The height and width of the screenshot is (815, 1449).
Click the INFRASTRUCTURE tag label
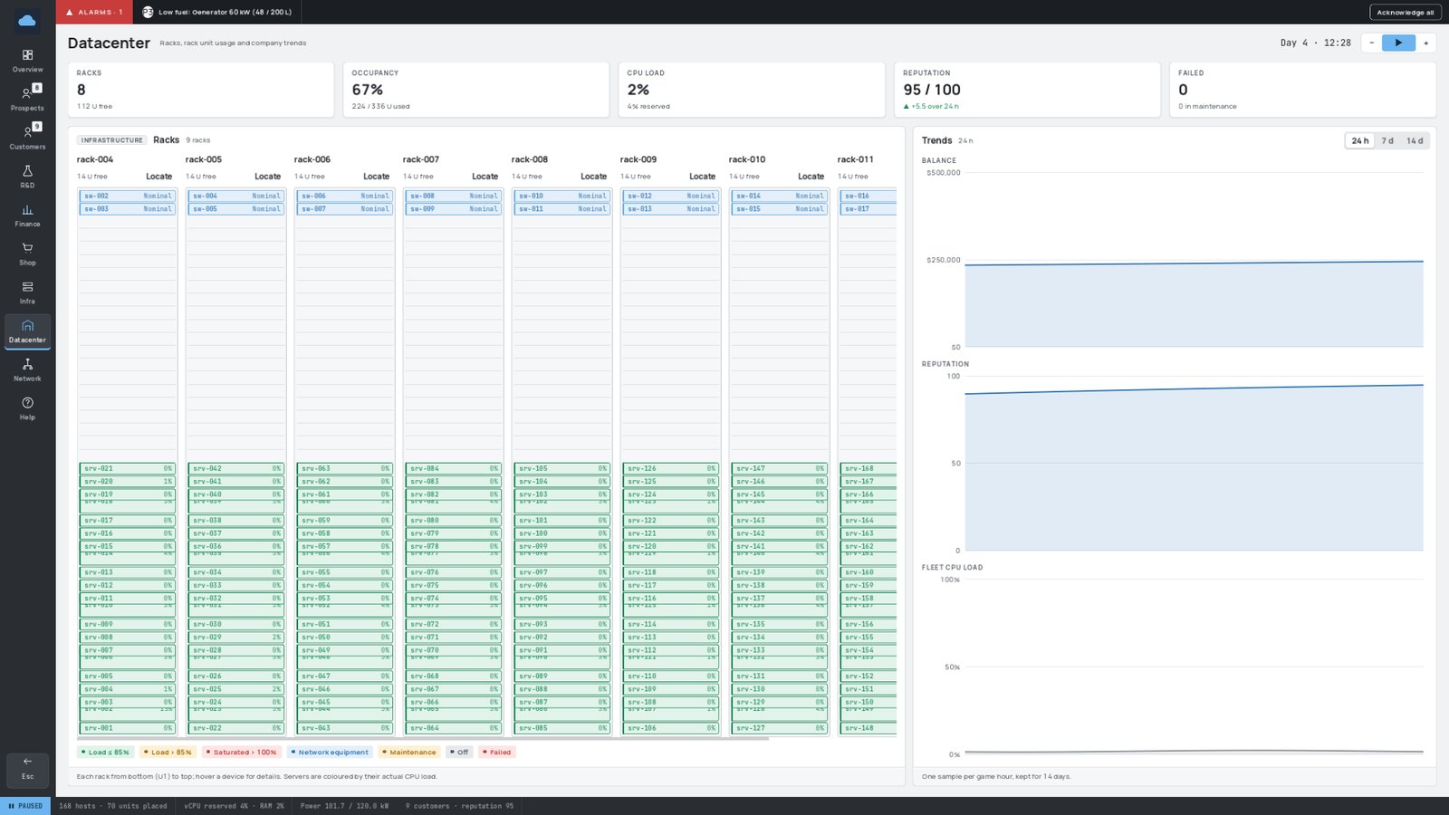click(111, 140)
